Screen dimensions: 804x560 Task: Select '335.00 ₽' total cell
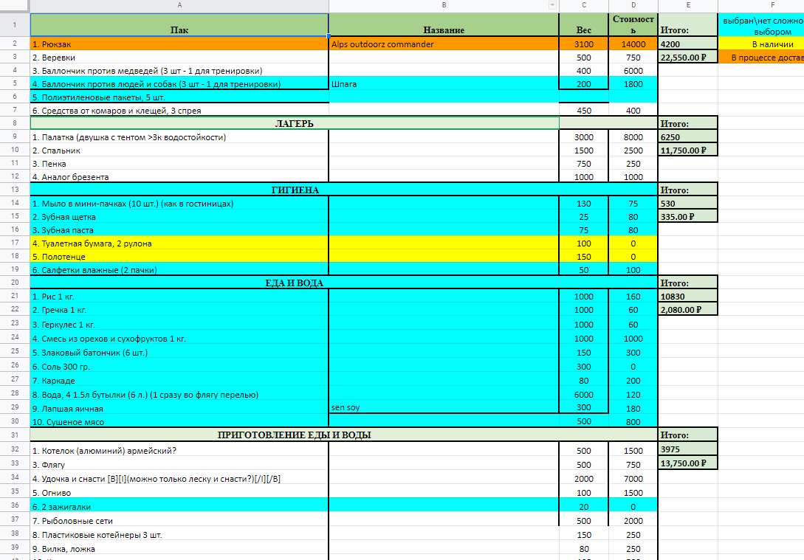click(688, 217)
